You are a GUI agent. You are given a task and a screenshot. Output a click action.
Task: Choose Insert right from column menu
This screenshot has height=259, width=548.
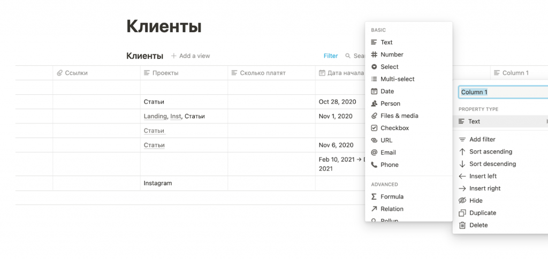pyautogui.click(x=485, y=188)
